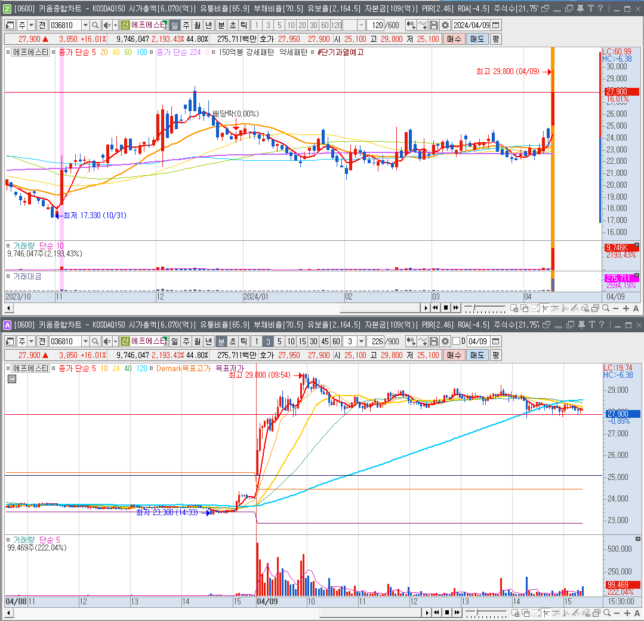Toggle Demark목표고가 indicator box in bottom chart
644x621 pixels.
click(151, 369)
